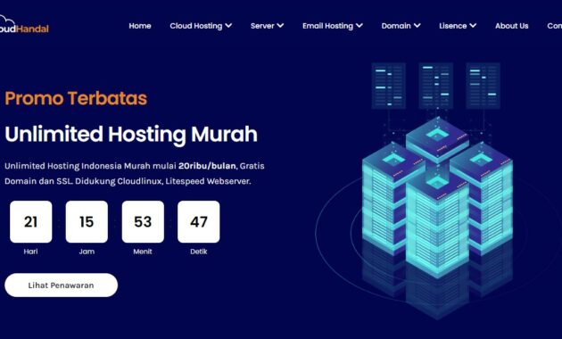Click the 20ribu/bulan price text

[x=207, y=166]
